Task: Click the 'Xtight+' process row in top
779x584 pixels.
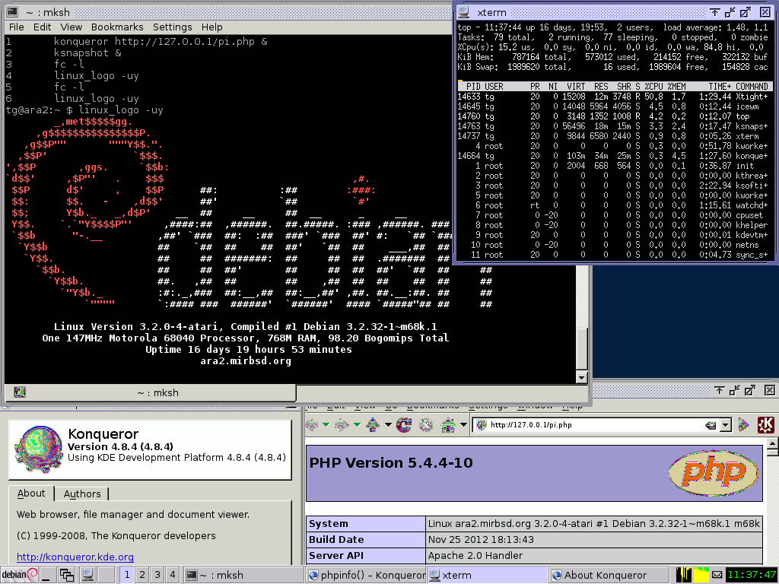Action: 615,97
